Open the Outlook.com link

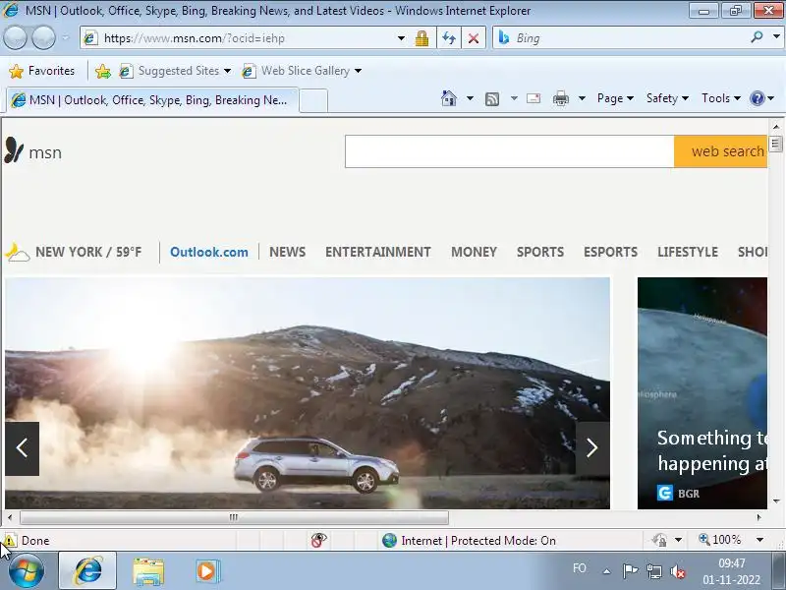(x=209, y=252)
